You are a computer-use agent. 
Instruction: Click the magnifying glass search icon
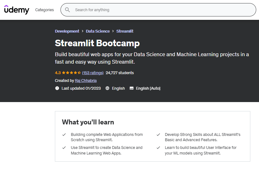[67, 10]
